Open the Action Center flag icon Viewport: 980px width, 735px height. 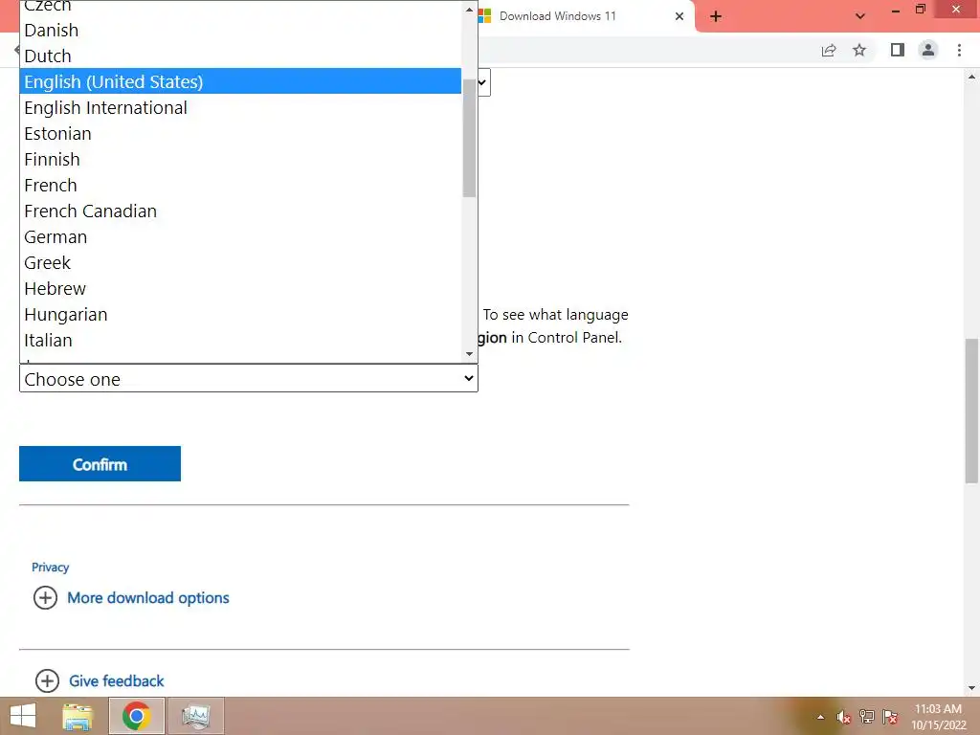[890, 717]
